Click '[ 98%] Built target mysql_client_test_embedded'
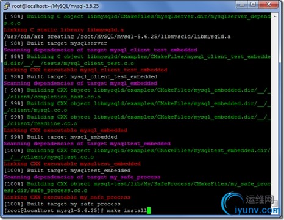284x220 pixels. (80, 77)
